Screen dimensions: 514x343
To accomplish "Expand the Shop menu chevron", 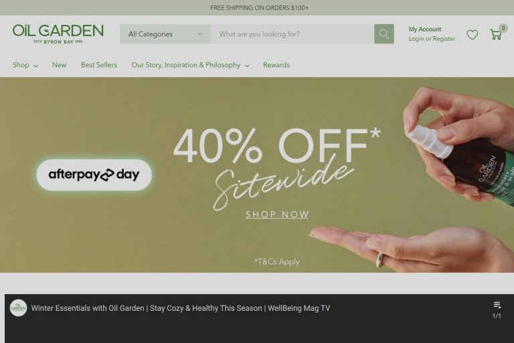I will point(35,66).
